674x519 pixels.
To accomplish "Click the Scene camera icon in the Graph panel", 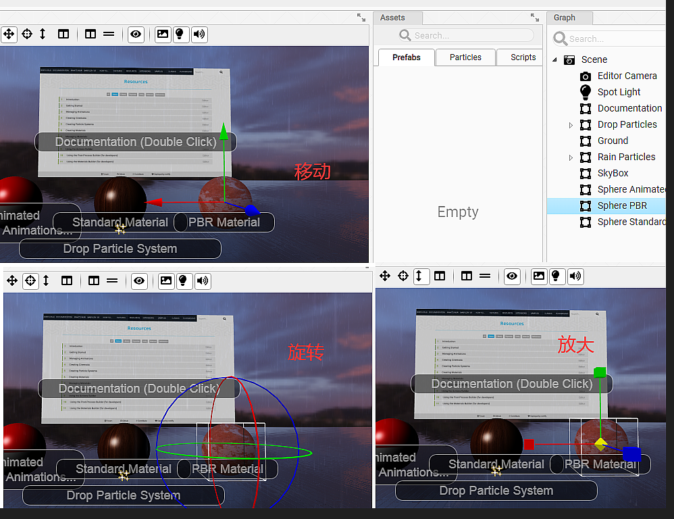I will [x=569, y=59].
